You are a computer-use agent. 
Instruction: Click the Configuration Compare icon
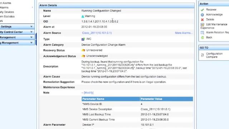(x=202, y=55)
